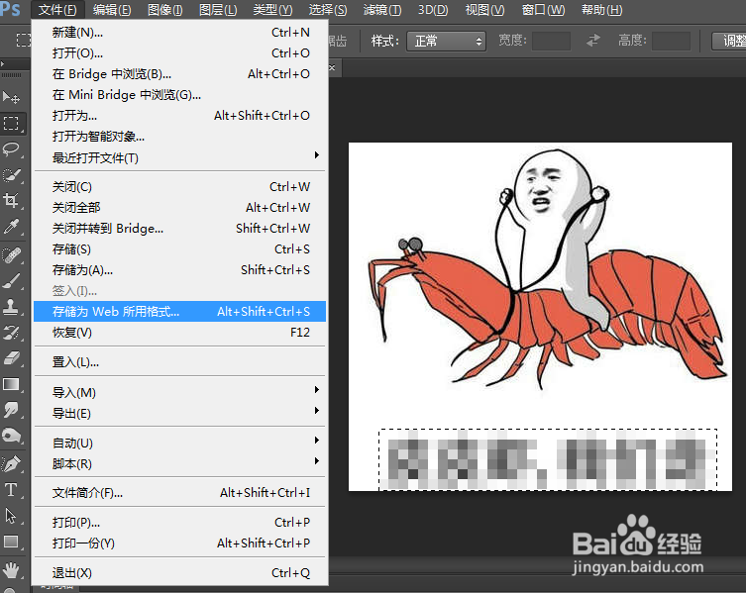746x593 pixels.
Task: Open the 编辑(E) menu
Action: pyautogui.click(x=112, y=10)
